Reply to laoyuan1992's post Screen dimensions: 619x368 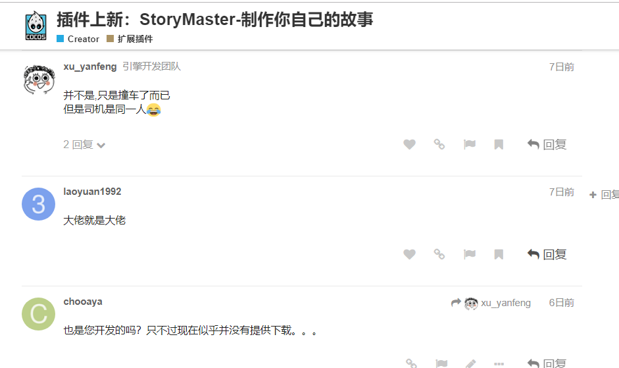click(x=547, y=254)
